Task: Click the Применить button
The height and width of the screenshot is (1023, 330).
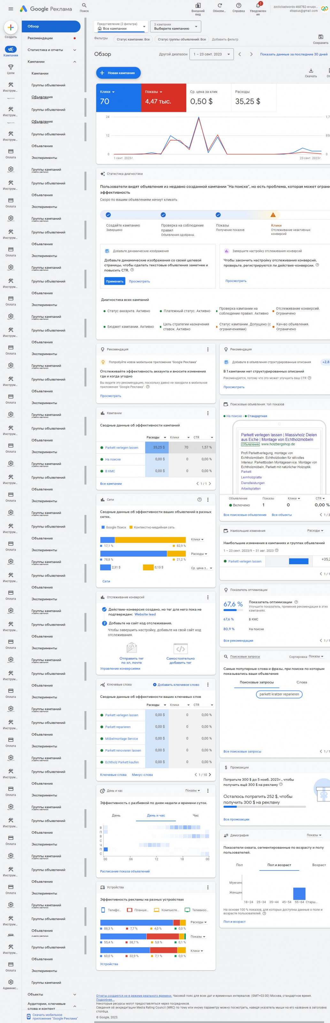Action: pyautogui.click(x=115, y=281)
